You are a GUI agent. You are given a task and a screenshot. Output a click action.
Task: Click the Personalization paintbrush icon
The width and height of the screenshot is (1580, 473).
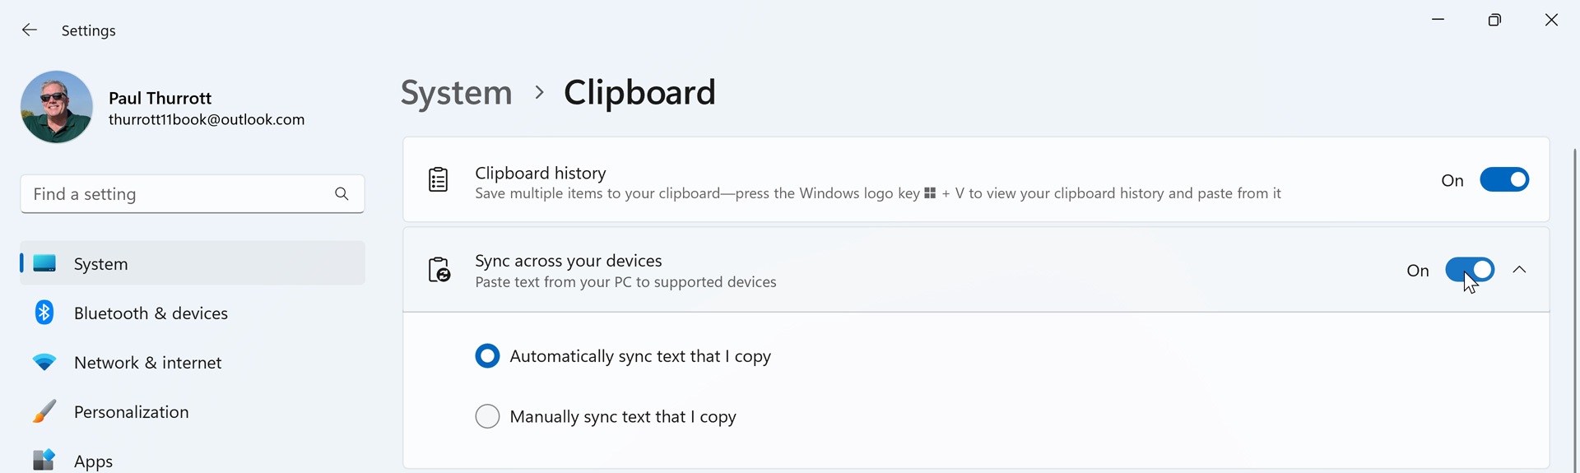tap(44, 411)
